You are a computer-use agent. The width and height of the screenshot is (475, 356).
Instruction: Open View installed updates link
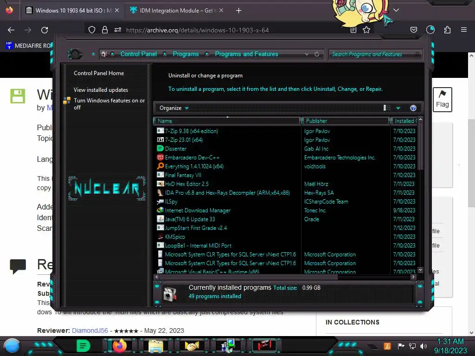pyautogui.click(x=101, y=90)
